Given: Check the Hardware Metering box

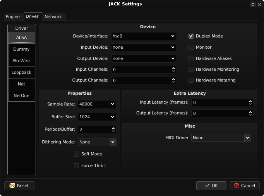Looking at the screenshot, I should click(191, 80).
